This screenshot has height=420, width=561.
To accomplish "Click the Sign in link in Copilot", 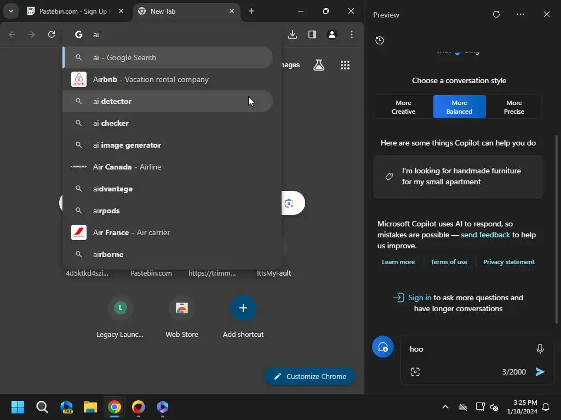I will tap(420, 297).
